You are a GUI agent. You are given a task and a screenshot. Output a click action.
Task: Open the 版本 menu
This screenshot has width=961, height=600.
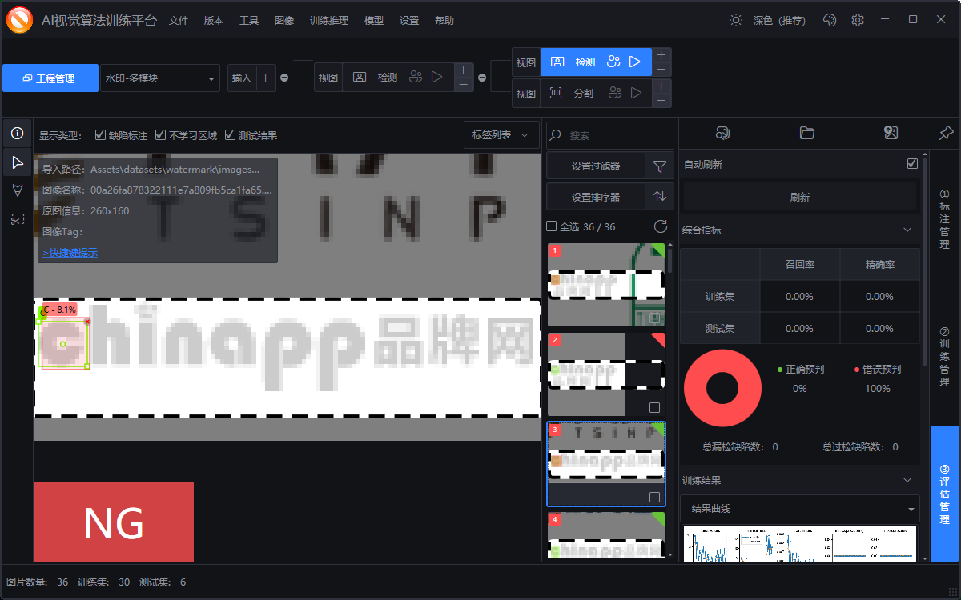[x=214, y=21]
